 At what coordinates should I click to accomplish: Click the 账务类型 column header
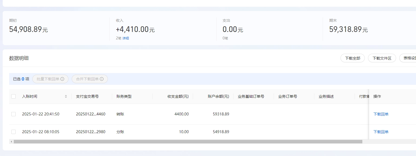point(124,96)
